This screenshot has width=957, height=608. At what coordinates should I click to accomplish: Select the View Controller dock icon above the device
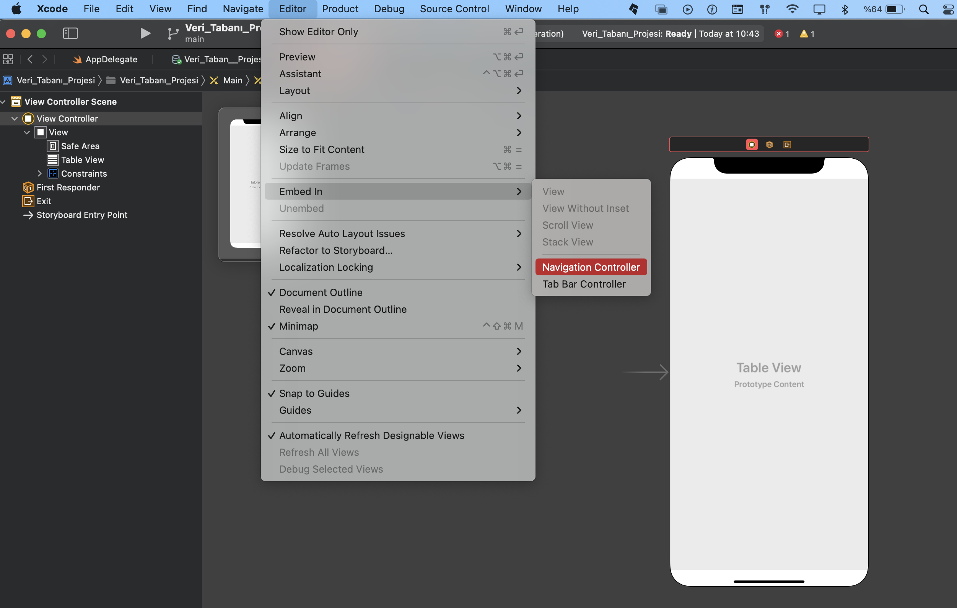[752, 145]
